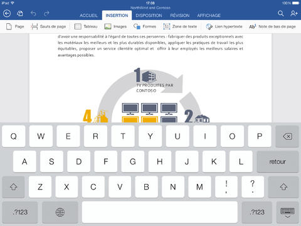The image size is (301, 226).
Task: Tap the P key
Action: (260, 136)
